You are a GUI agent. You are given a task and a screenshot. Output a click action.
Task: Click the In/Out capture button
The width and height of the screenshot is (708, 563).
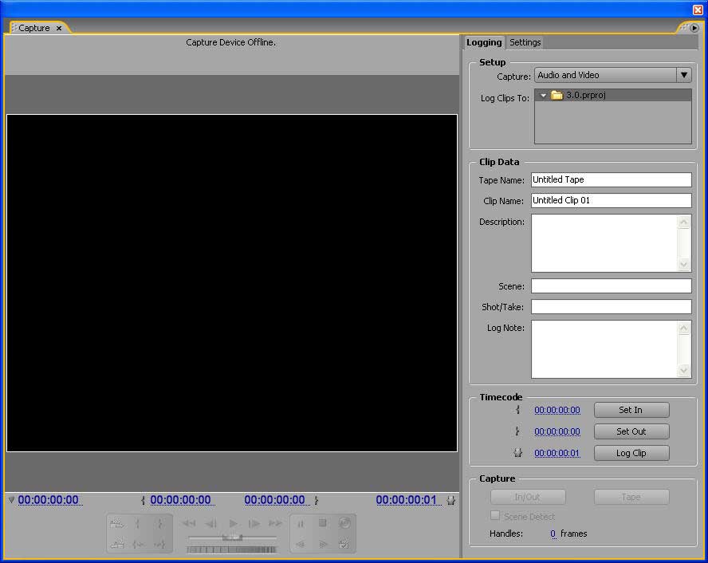pyautogui.click(x=527, y=497)
